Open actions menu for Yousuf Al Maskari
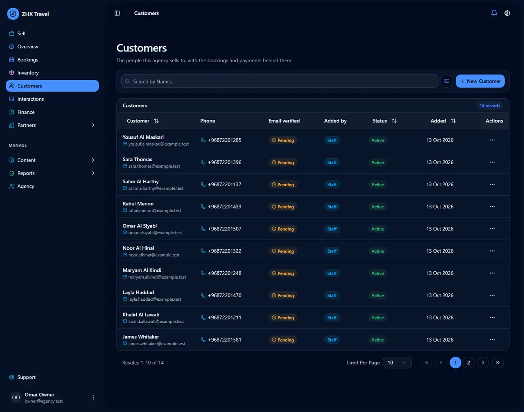 point(492,140)
